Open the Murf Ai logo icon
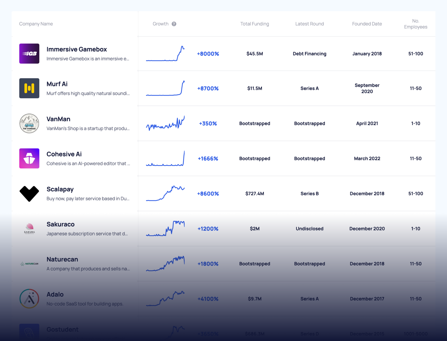Image resolution: width=447 pixels, height=341 pixels. (29, 88)
